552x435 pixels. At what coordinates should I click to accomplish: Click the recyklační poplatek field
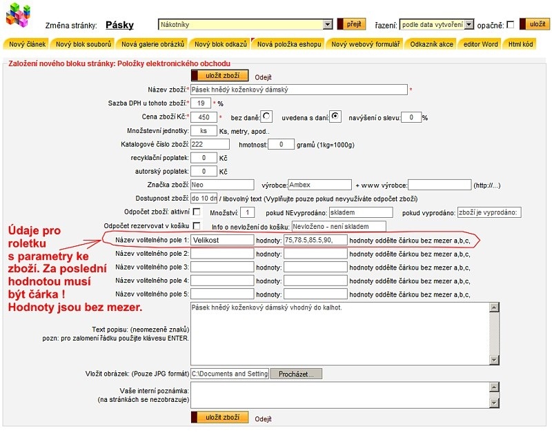[204, 158]
